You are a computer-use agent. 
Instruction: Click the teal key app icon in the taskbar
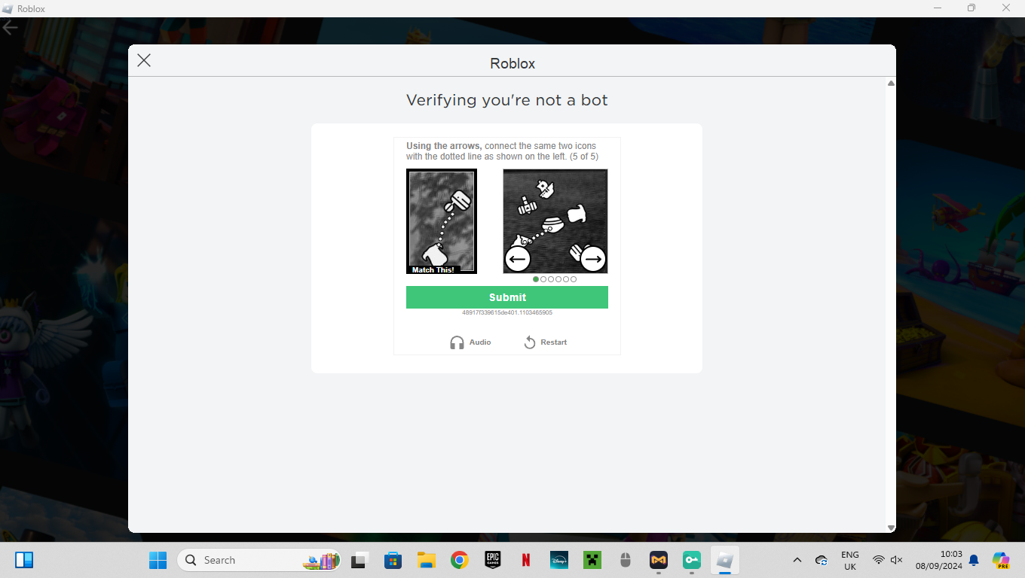click(x=692, y=560)
